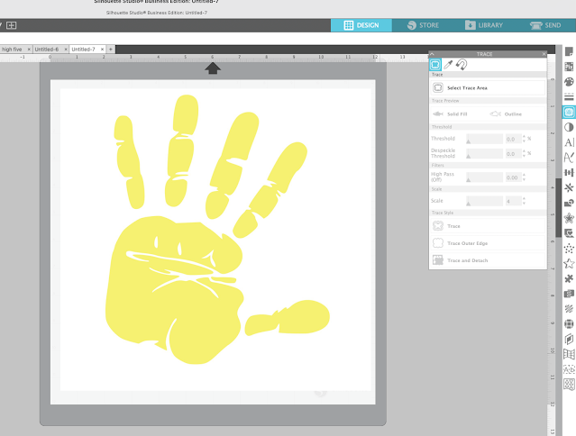Close the high five document tab
The width and height of the screenshot is (576, 436).
[x=29, y=50]
